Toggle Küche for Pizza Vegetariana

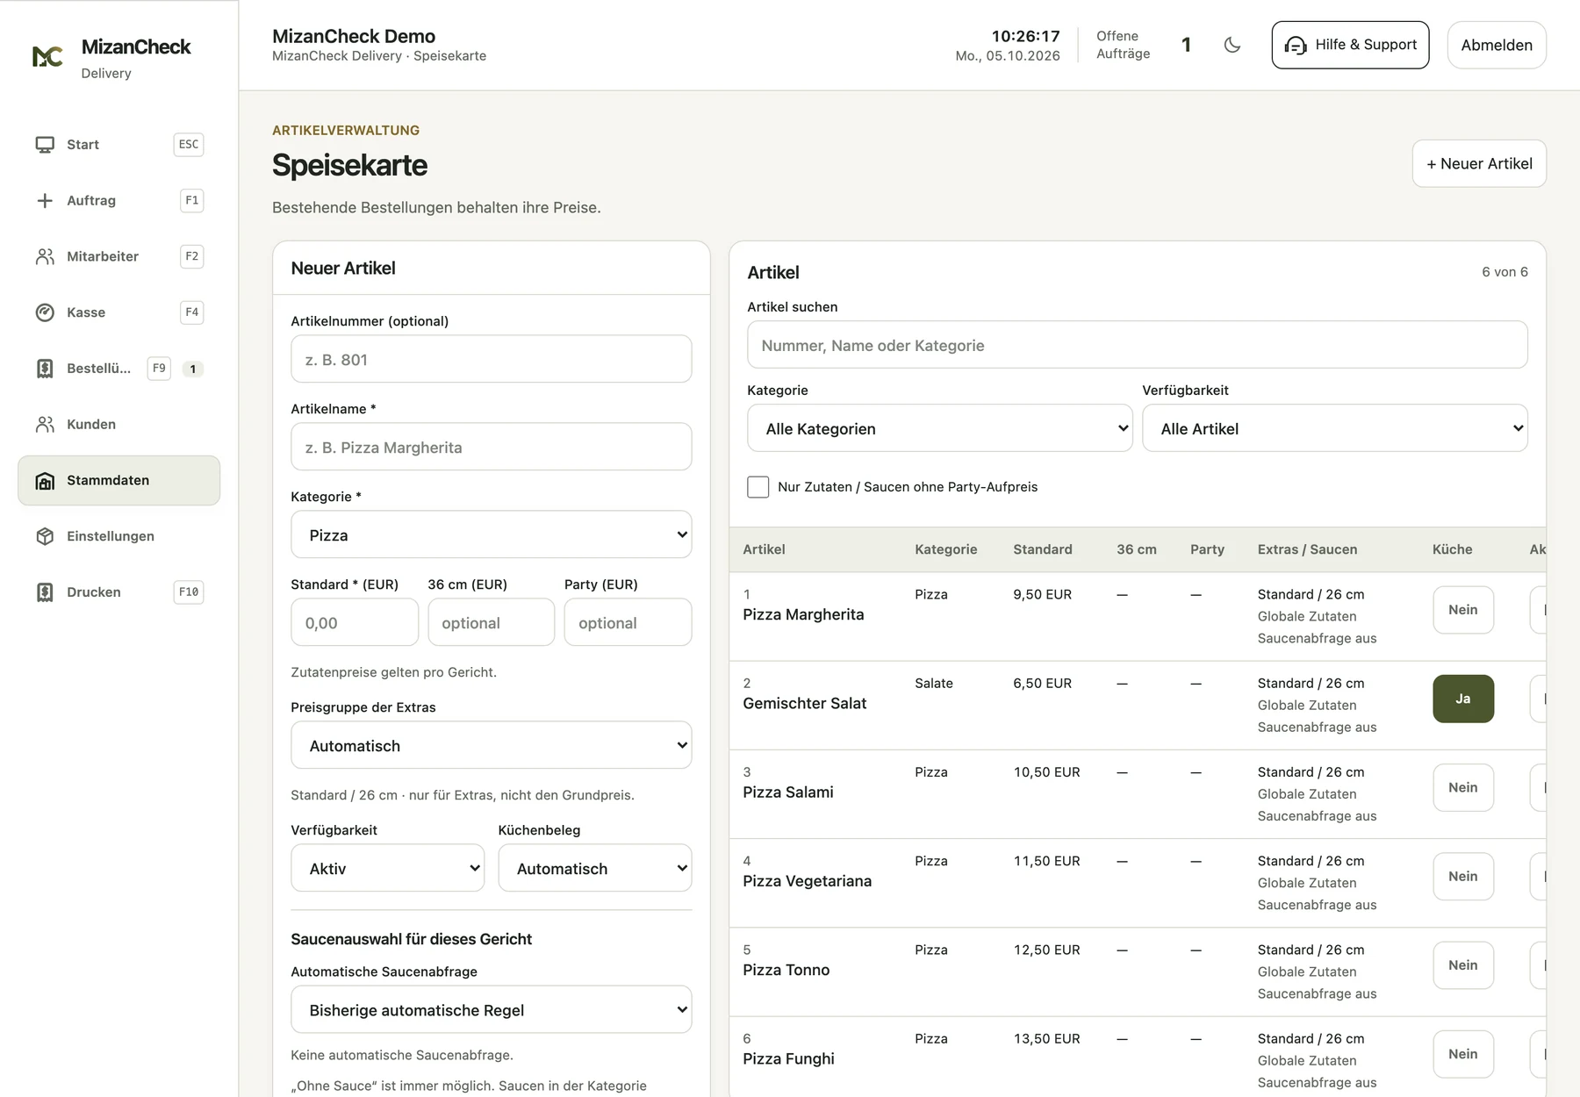[1463, 876]
